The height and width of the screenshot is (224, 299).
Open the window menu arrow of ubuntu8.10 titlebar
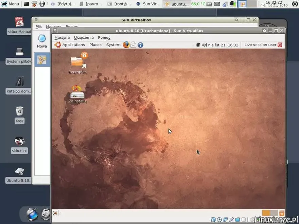pos(55,31)
